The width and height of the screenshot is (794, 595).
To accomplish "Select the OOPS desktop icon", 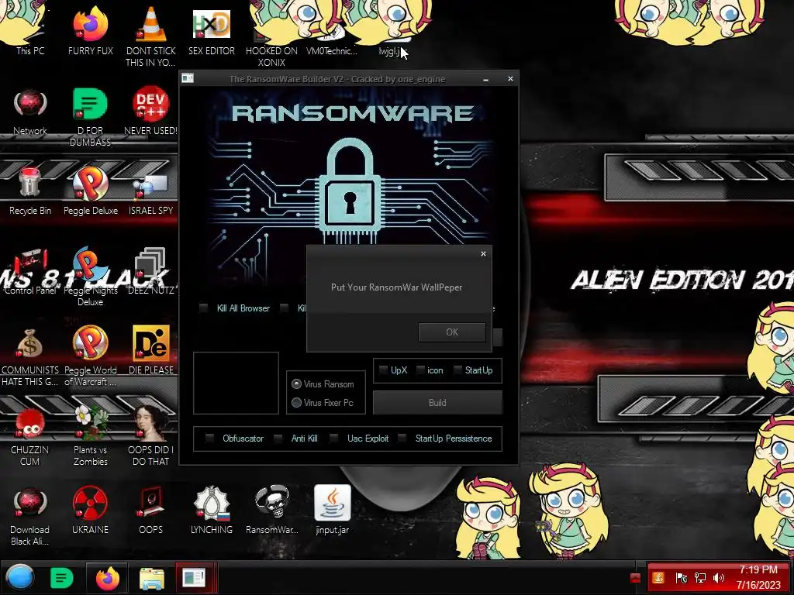I will point(151,510).
